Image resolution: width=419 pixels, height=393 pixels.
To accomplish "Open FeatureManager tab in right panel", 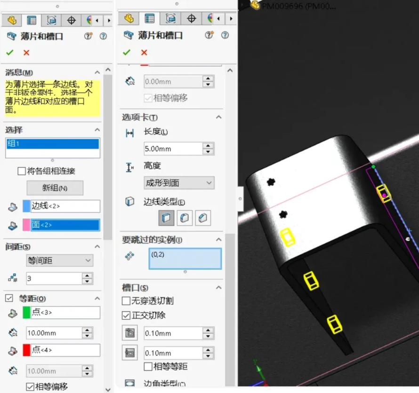I will tap(129, 19).
